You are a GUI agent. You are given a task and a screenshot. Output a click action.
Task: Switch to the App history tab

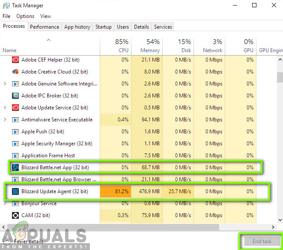[77, 27]
